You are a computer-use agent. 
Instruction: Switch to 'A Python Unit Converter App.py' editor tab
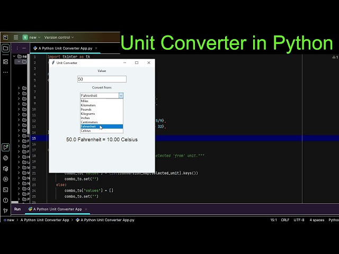pos(65,48)
